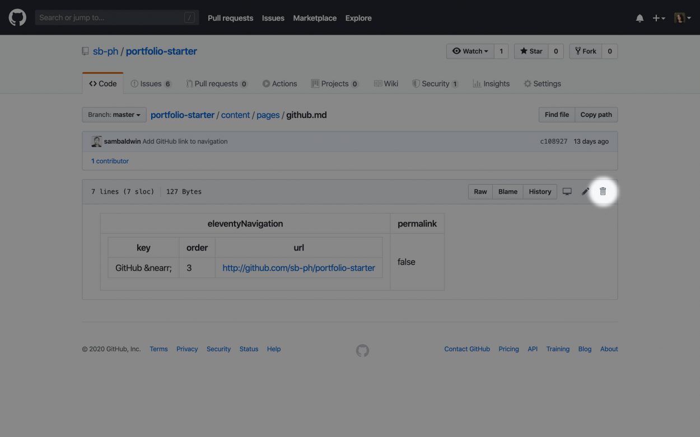Click the GitHub Octocat logo in header
Screen dimensions: 700x437
pos(17,17)
